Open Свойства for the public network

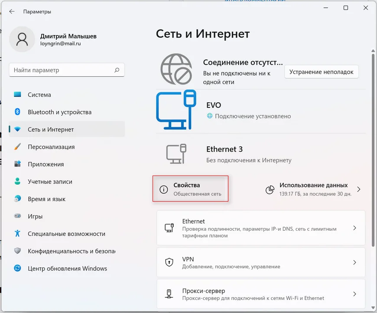[x=190, y=189]
